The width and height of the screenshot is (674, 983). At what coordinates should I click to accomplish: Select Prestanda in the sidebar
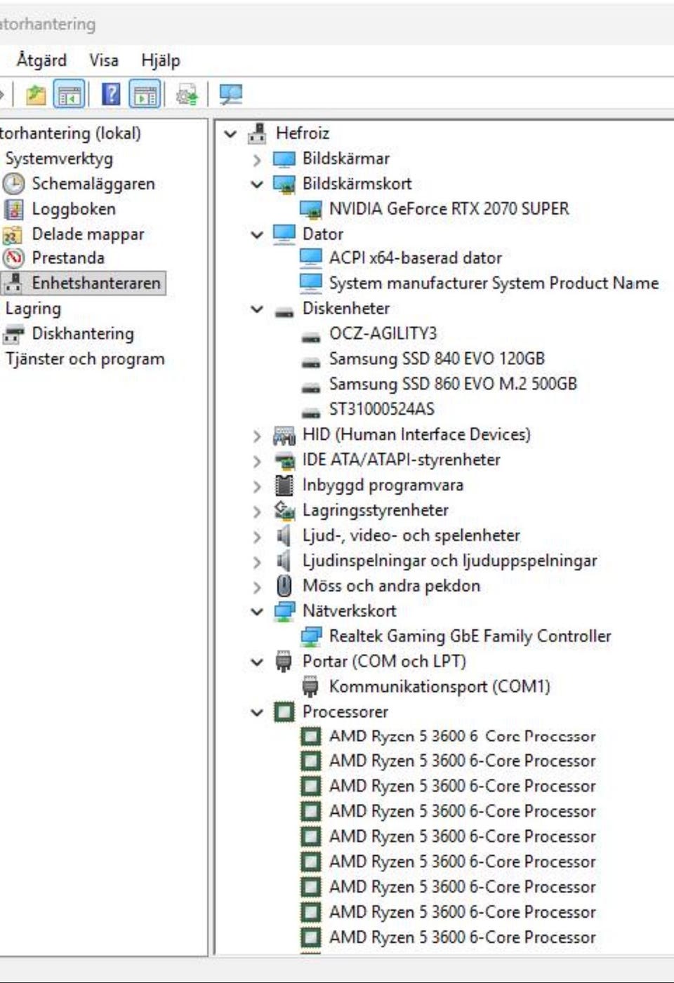click(68, 258)
